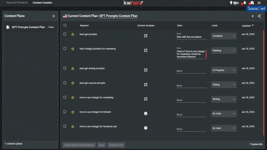Create content analysis for chatgpt for linkedin

(145, 114)
